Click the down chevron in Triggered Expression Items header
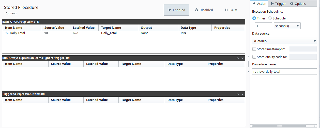The width and height of the screenshot is (320, 128). [242, 94]
